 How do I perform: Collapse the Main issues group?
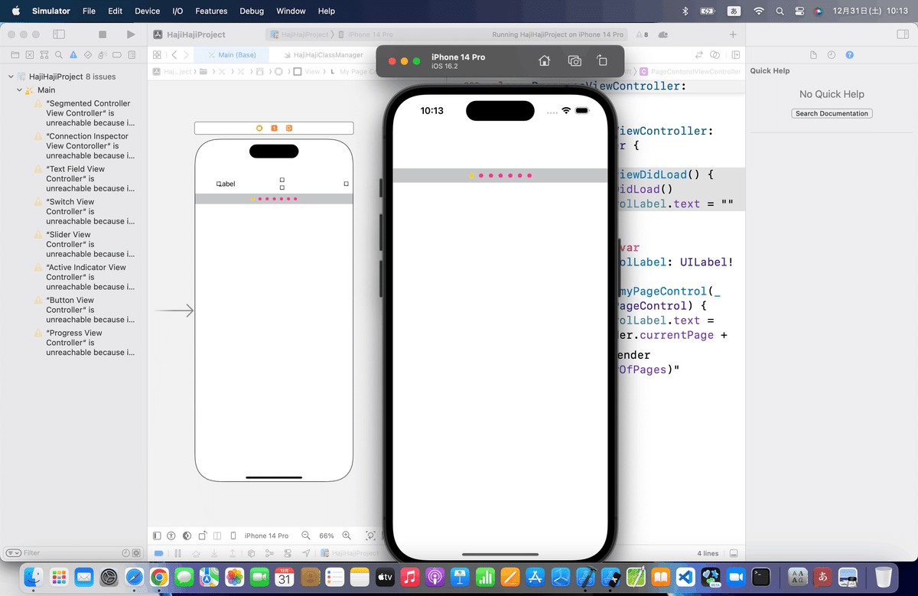(19, 90)
